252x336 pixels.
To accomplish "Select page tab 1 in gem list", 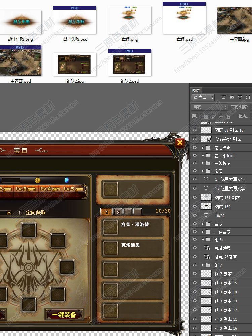I will pos(107,212).
